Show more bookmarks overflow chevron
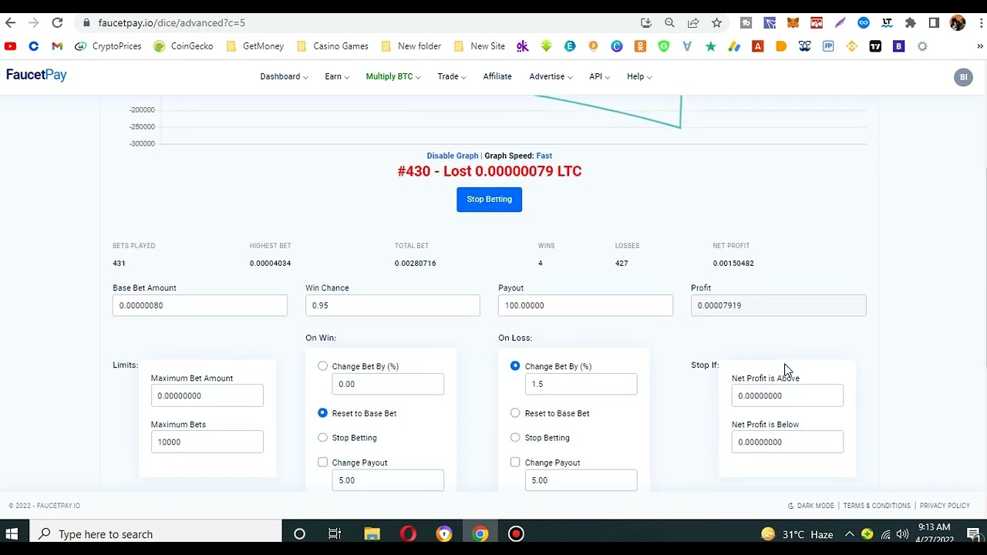The image size is (987, 555). click(x=980, y=46)
